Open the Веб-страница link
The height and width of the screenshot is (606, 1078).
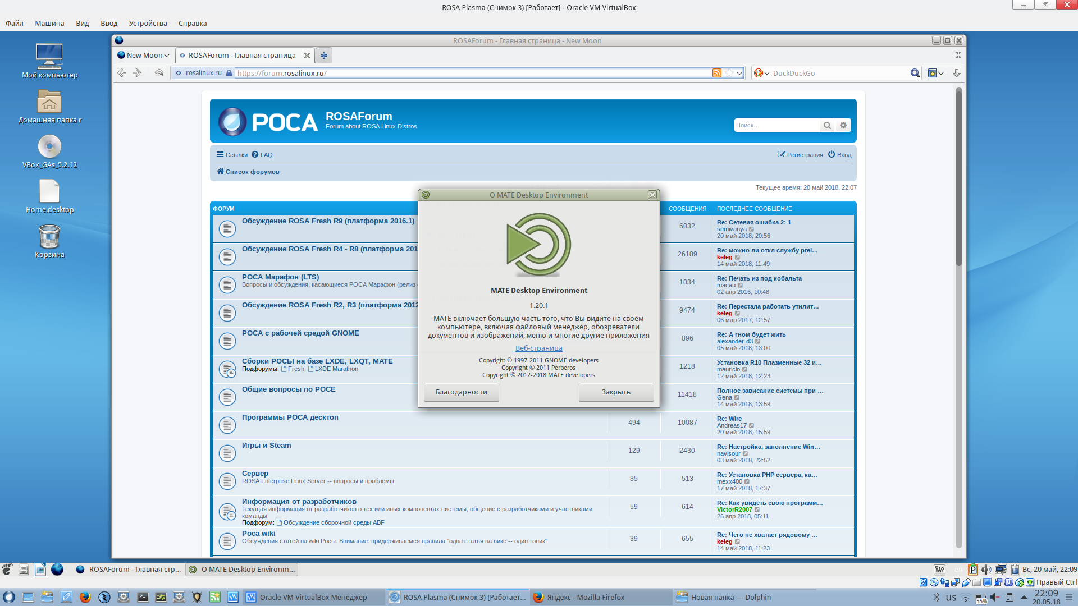click(x=538, y=348)
